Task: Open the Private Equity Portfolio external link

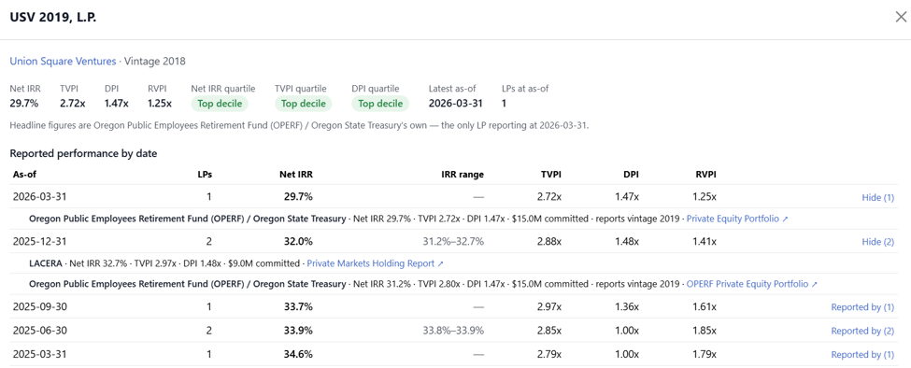Action: [736, 219]
